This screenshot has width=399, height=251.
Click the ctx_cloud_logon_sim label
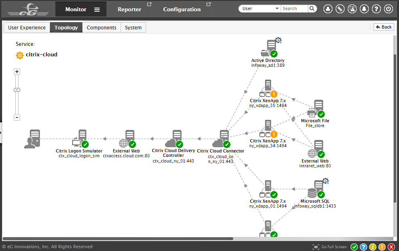pos(79,156)
